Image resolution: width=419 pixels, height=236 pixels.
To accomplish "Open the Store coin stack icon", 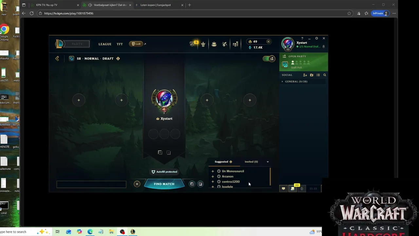I will (x=235, y=44).
